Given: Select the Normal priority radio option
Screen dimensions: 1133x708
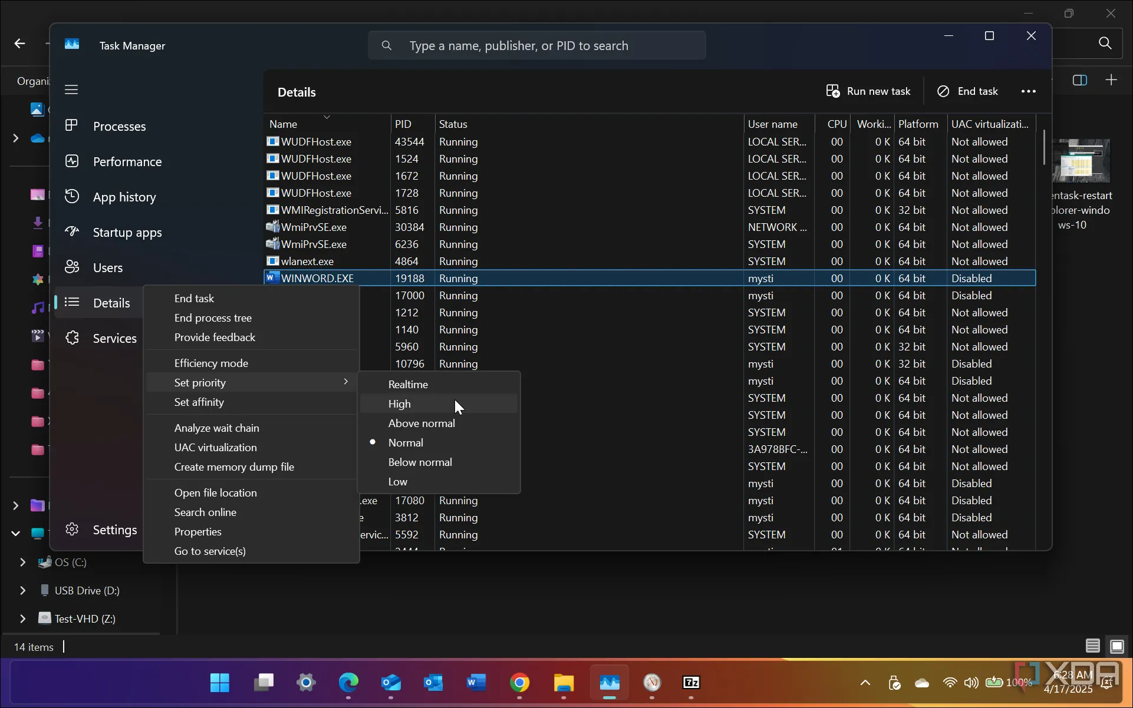Looking at the screenshot, I should [x=406, y=443].
